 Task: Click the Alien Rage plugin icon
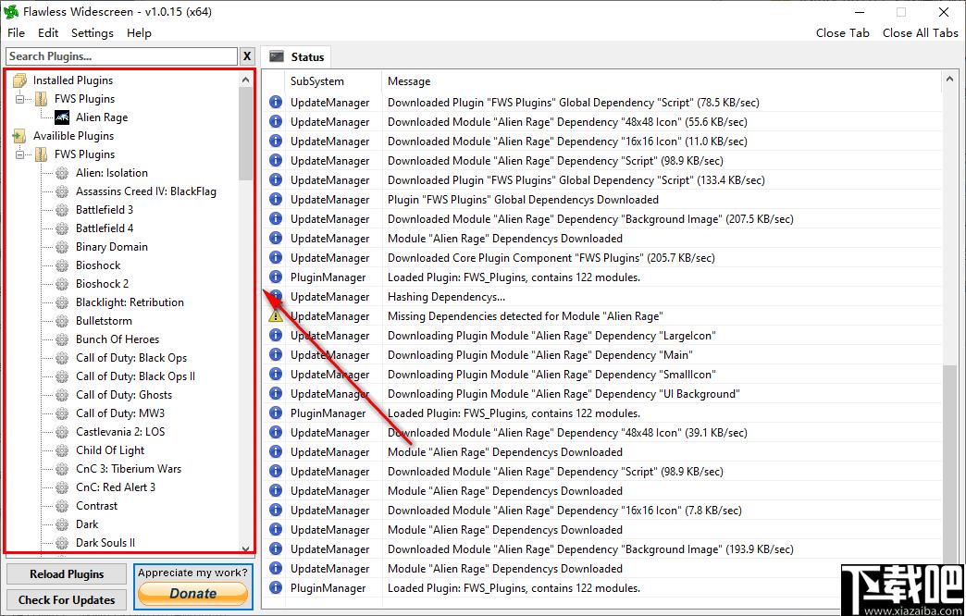(x=62, y=117)
